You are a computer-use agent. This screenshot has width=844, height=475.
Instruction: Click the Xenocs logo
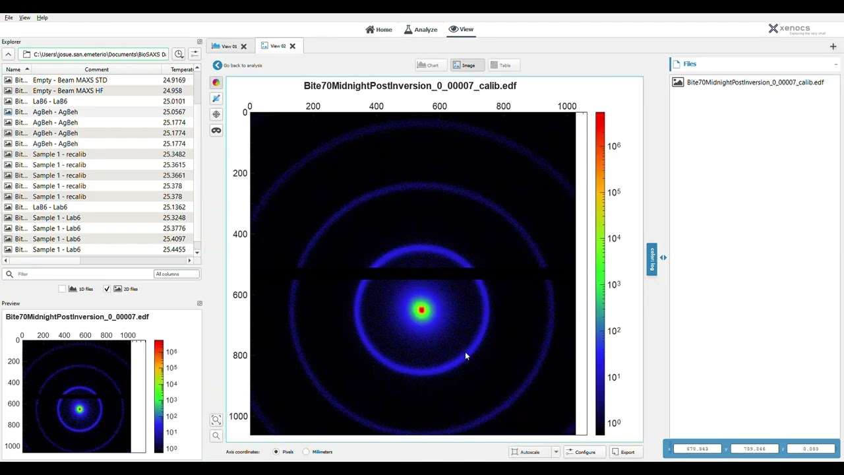click(797, 29)
